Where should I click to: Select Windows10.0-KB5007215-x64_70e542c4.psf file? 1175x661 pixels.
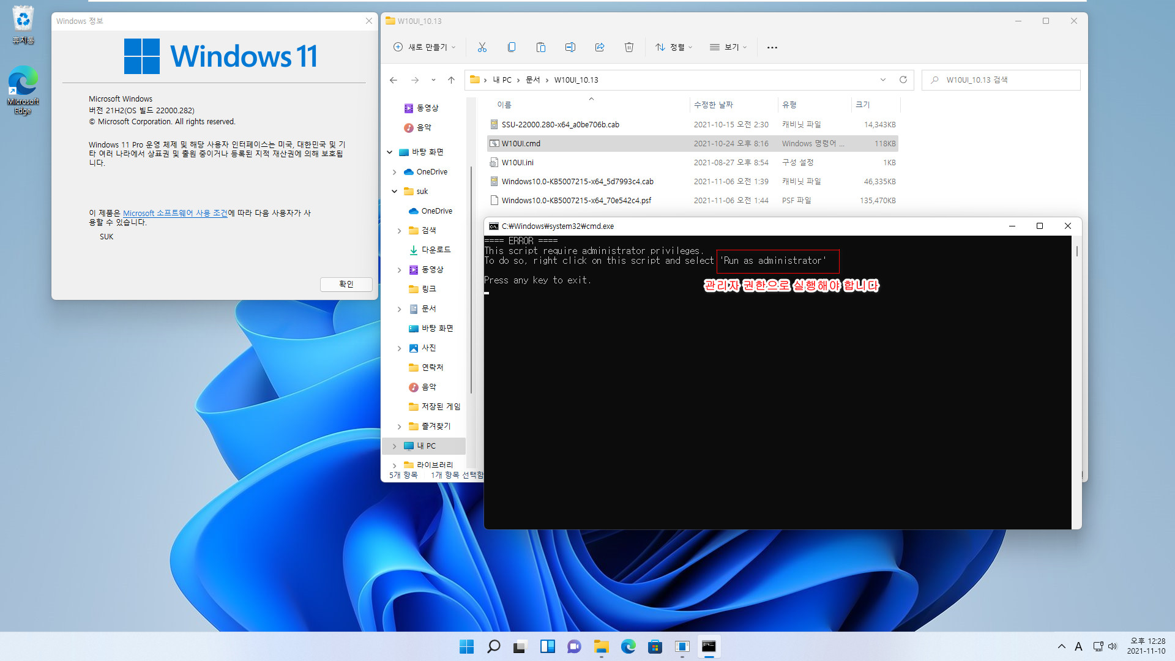coord(693,200)
